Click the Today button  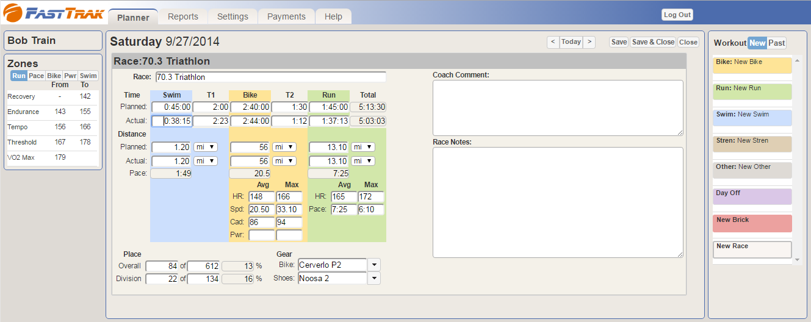click(571, 42)
